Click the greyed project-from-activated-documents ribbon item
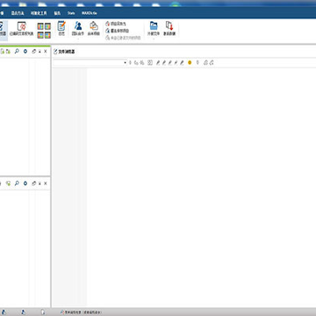This screenshot has width=316, height=316. (123, 38)
